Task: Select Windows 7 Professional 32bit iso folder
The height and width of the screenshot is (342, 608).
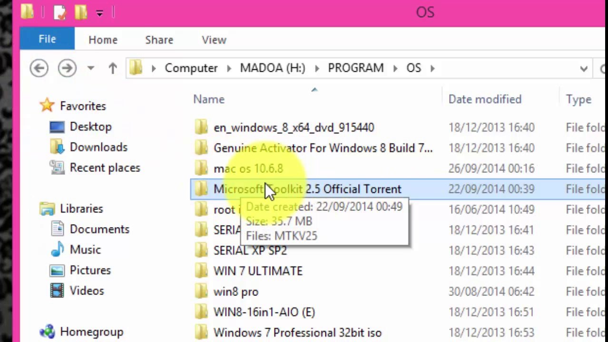Action: coord(297,332)
